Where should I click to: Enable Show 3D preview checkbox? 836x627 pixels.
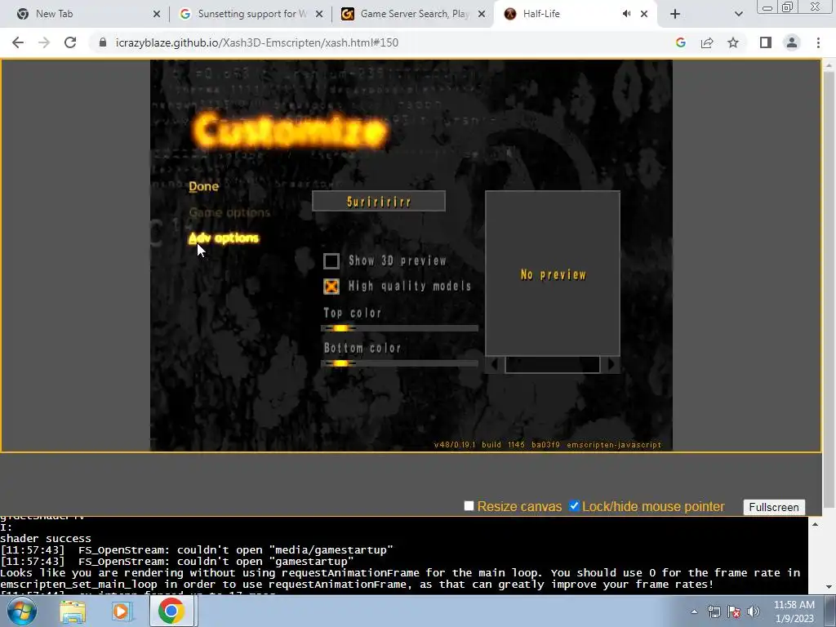coord(331,260)
